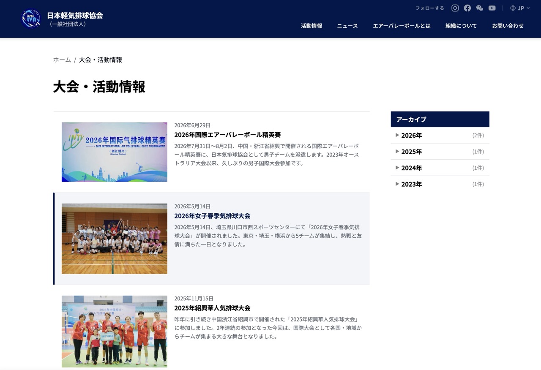
Task: Go to ホーム breadcrumb link
Action: [62, 60]
